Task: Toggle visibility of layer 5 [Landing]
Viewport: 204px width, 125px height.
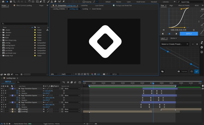Action: click(x=2, y=111)
